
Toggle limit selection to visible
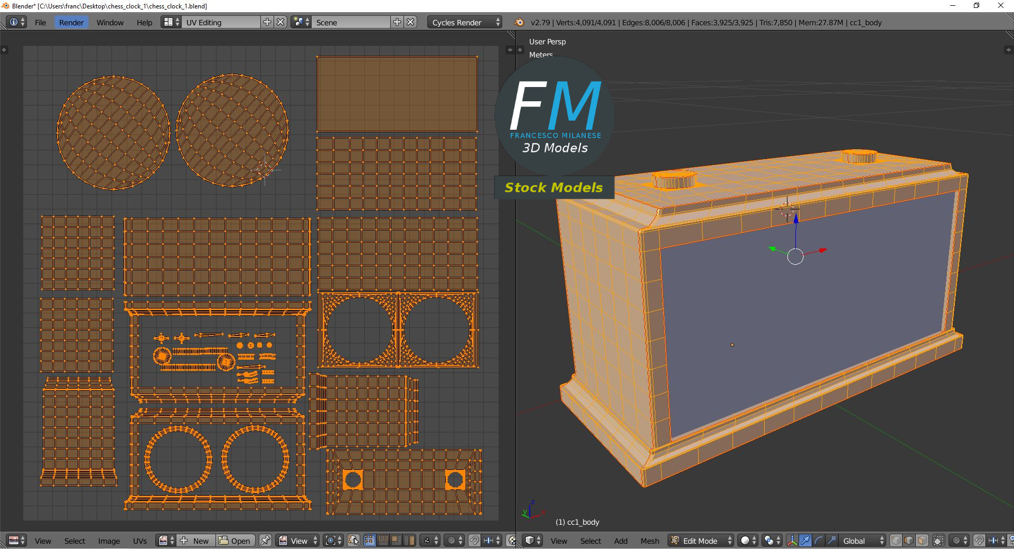[x=938, y=541]
